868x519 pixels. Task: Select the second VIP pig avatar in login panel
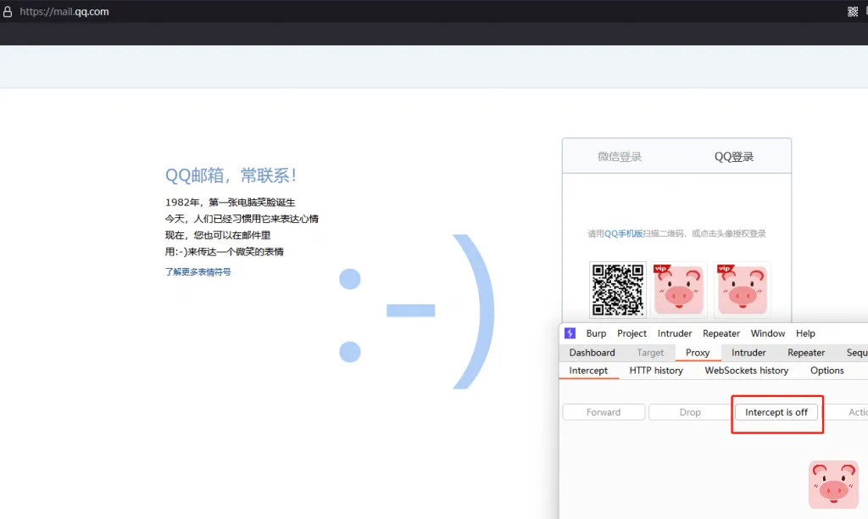tap(743, 290)
